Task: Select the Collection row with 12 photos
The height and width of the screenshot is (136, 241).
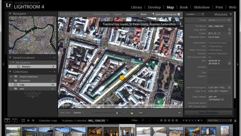Action: (32, 80)
